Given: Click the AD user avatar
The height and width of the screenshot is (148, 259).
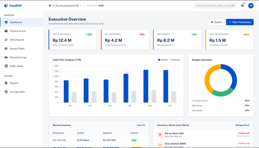Looking at the screenshot, I should [251, 6].
